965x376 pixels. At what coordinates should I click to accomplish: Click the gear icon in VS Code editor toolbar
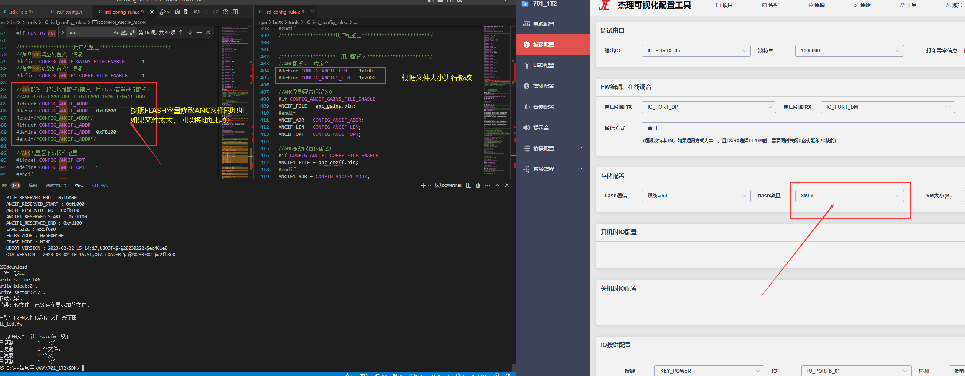(177, 12)
